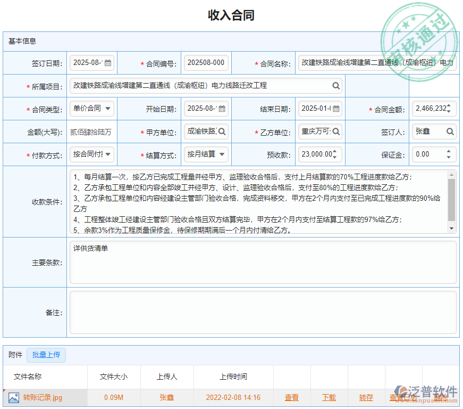Viewport: 463px width, 409px height.
Task: Open the attachment 查看日志 log link
Action: (x=402, y=398)
